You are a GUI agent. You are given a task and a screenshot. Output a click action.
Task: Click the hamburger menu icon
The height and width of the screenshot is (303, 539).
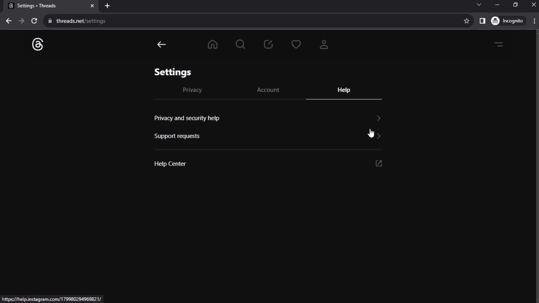[x=499, y=44]
